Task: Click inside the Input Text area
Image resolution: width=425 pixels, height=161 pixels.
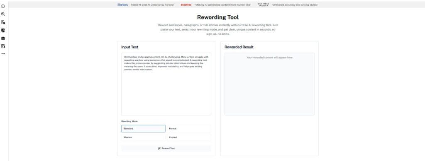Action: [x=166, y=84]
